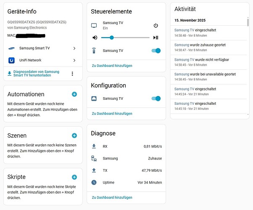Open the three-dot menu in Geräte-Info
The image size is (253, 210).
pos(72,74)
